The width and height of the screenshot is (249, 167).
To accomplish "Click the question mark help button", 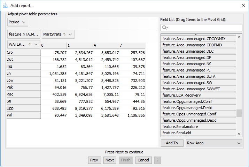I will tap(157, 160).
